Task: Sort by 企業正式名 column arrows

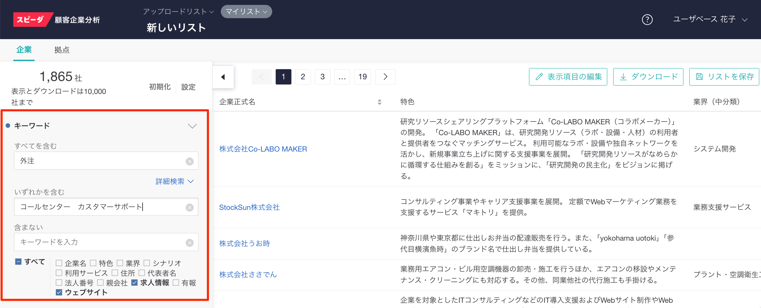Action: [379, 102]
